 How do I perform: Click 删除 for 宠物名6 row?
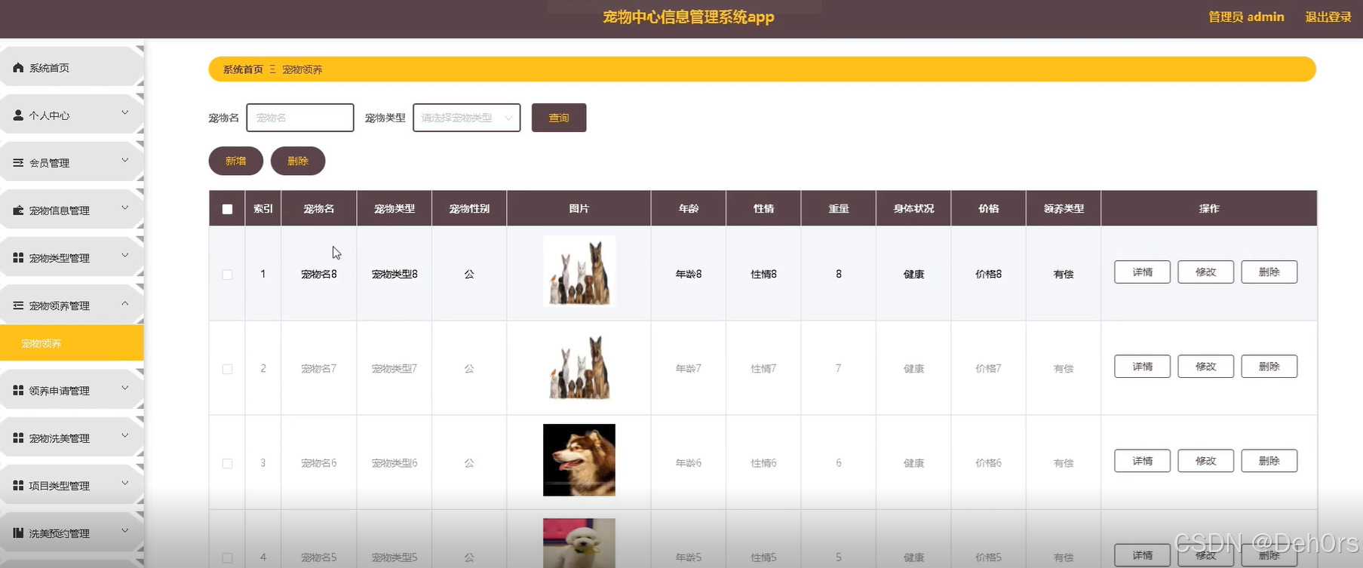[1269, 461]
